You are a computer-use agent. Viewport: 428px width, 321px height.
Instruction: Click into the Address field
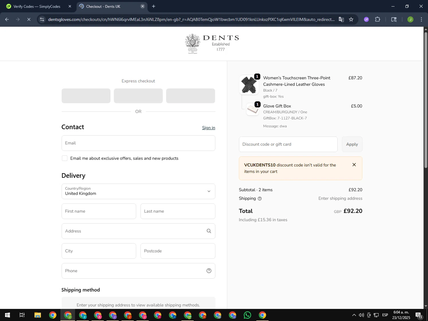tap(138, 231)
